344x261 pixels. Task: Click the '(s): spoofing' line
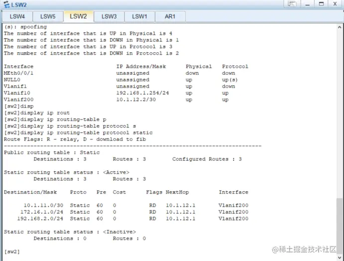25,27
